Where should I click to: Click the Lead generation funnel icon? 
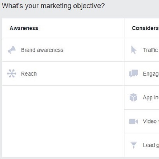(x=134, y=145)
